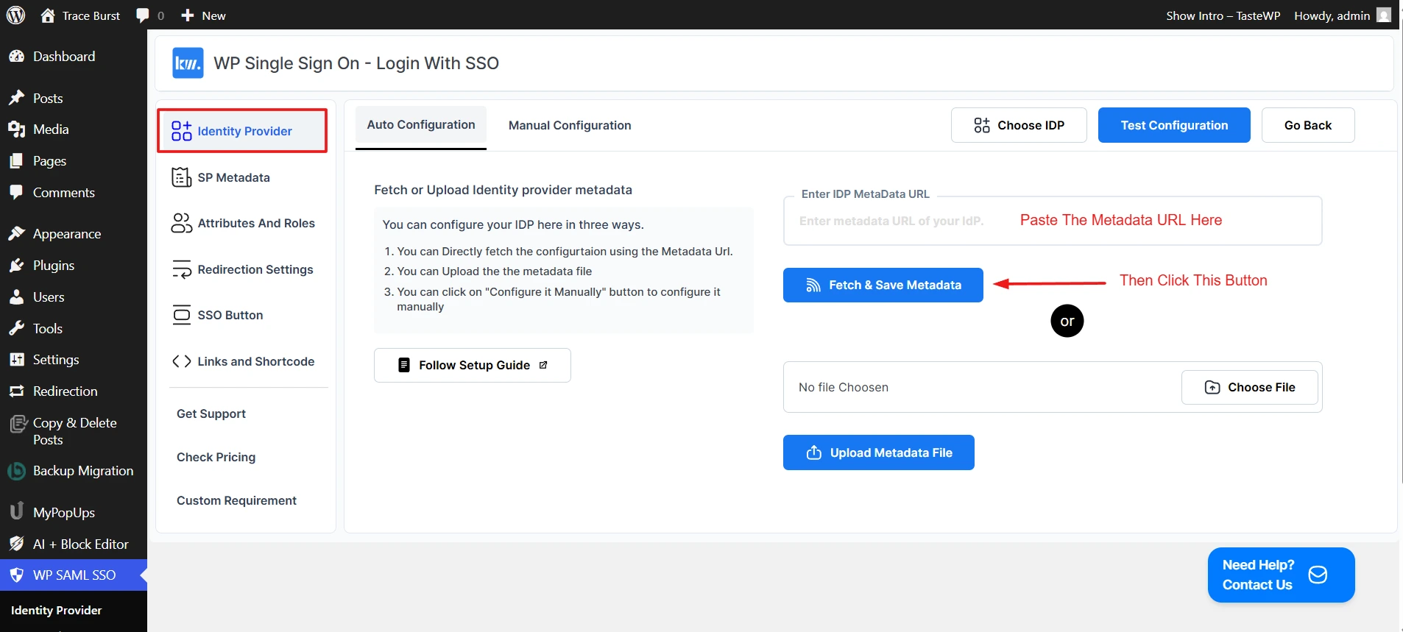Select WP SAML SSO menu

pyautogui.click(x=74, y=575)
